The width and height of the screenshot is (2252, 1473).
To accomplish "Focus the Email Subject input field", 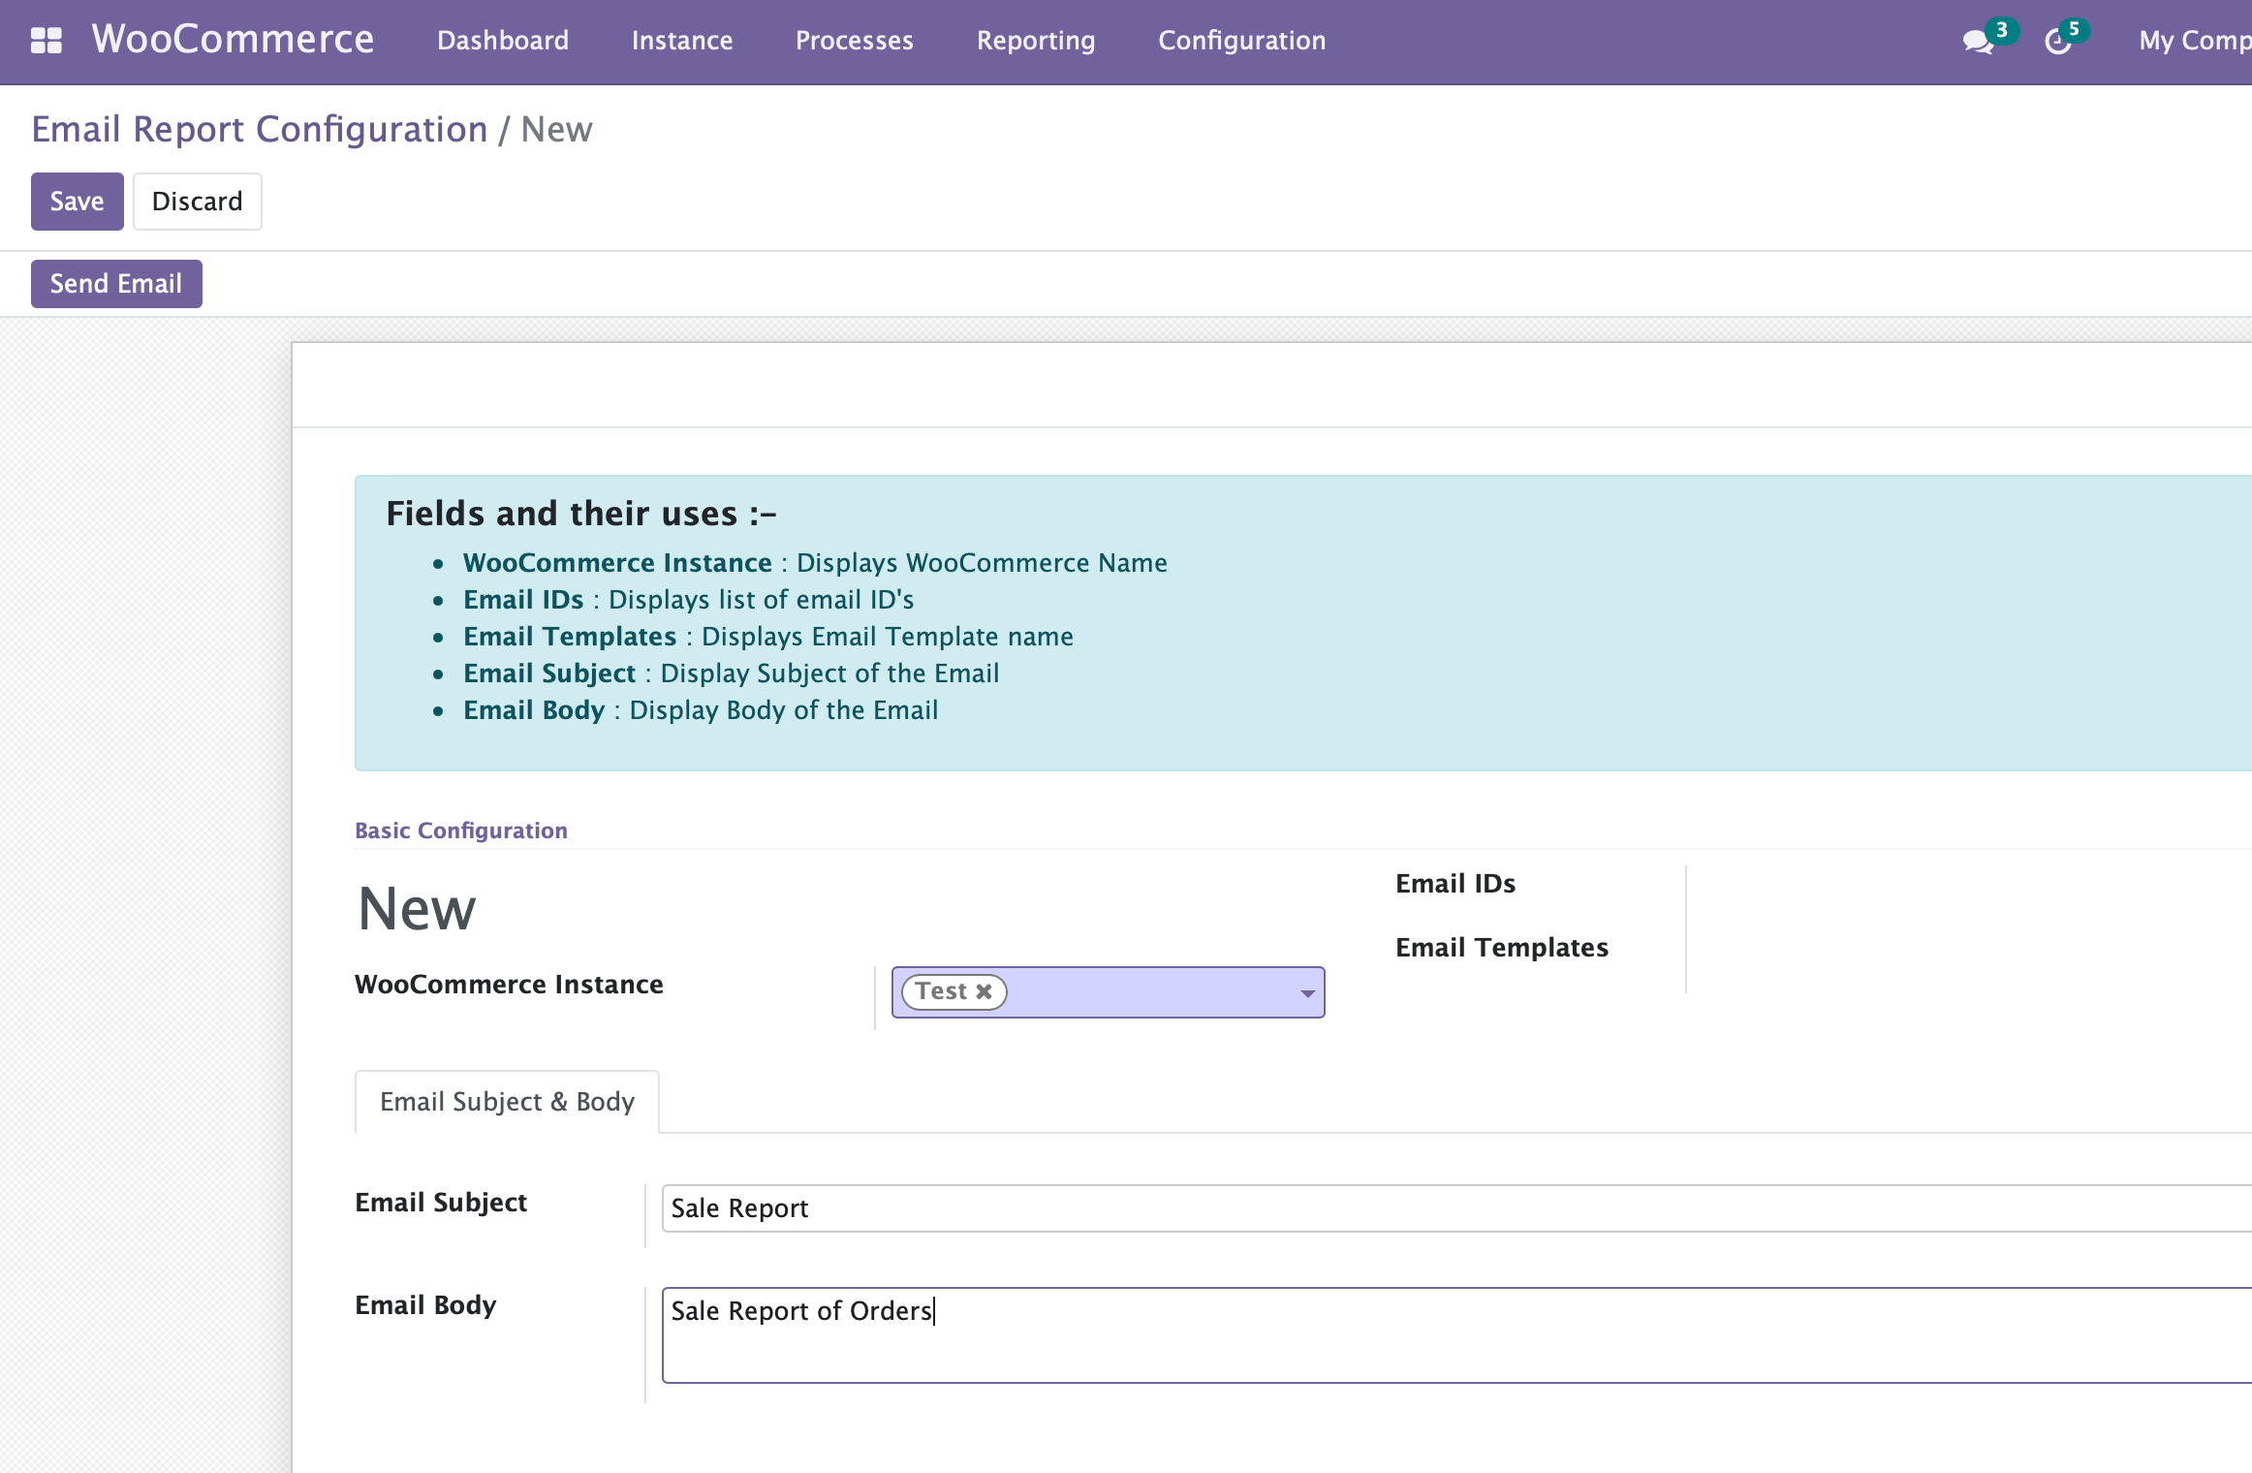I will click(1454, 1208).
